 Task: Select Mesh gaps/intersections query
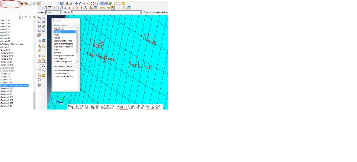[x=65, y=56]
